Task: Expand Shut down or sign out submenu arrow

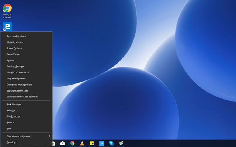Action: [x=49, y=136]
